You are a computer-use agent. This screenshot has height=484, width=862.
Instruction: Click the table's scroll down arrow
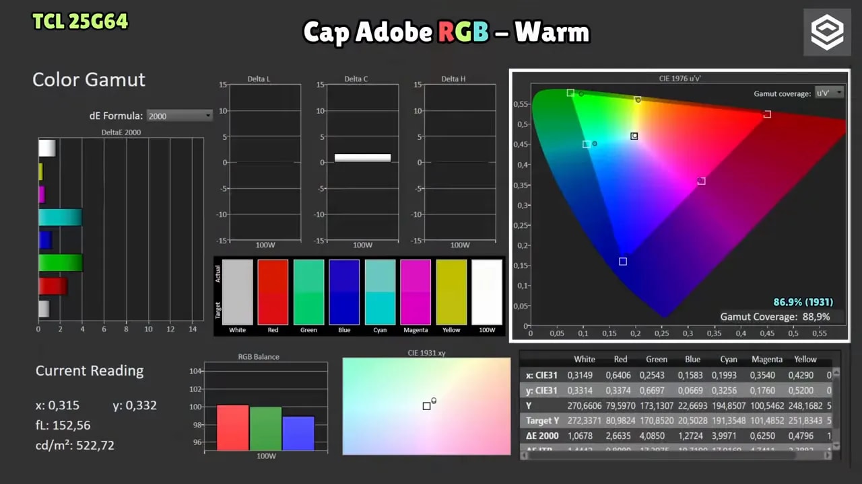pos(836,446)
